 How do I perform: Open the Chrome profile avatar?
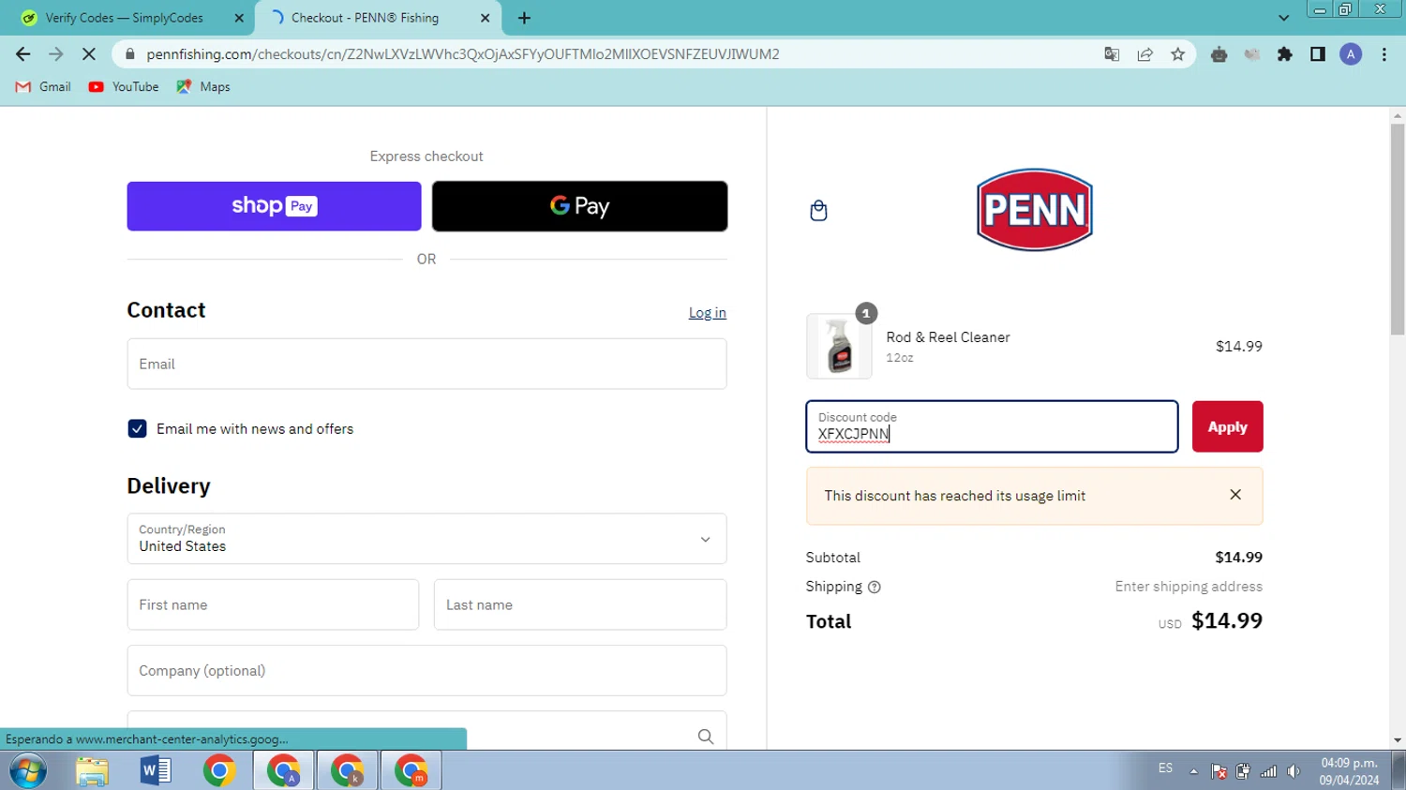click(1351, 54)
